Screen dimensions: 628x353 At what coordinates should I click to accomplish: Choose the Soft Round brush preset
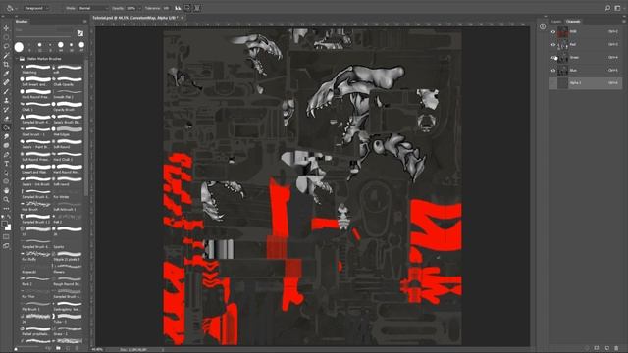click(68, 144)
